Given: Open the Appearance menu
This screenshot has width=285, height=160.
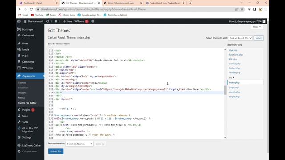Looking at the screenshot, I should [30, 76].
